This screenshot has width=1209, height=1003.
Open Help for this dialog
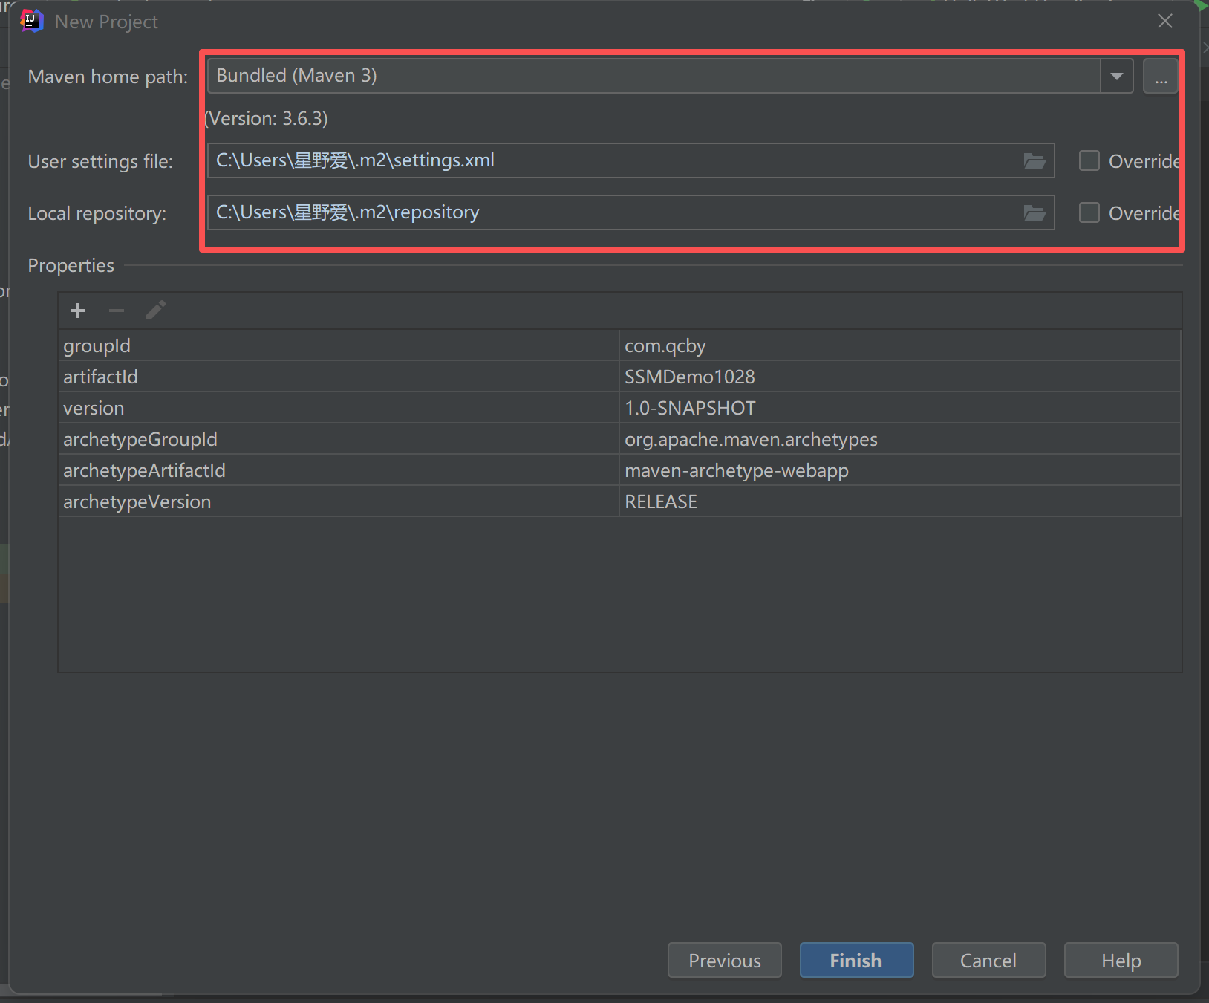(x=1121, y=960)
